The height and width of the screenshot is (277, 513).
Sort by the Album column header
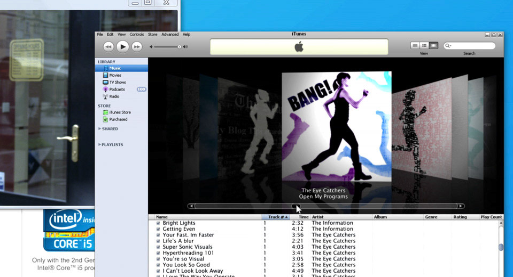pos(398,217)
